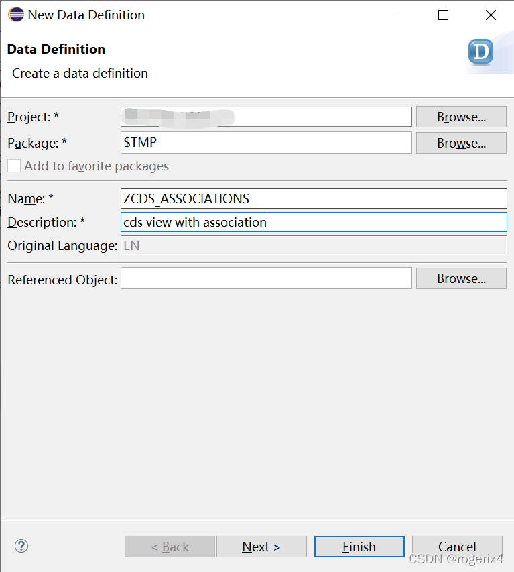Browse for a Referenced Object

click(461, 278)
